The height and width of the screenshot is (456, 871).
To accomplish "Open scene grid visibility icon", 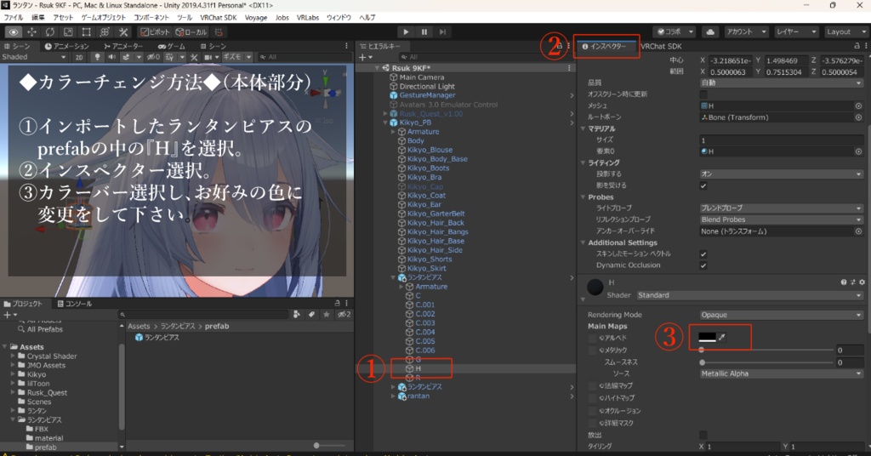I will pyautogui.click(x=169, y=57).
